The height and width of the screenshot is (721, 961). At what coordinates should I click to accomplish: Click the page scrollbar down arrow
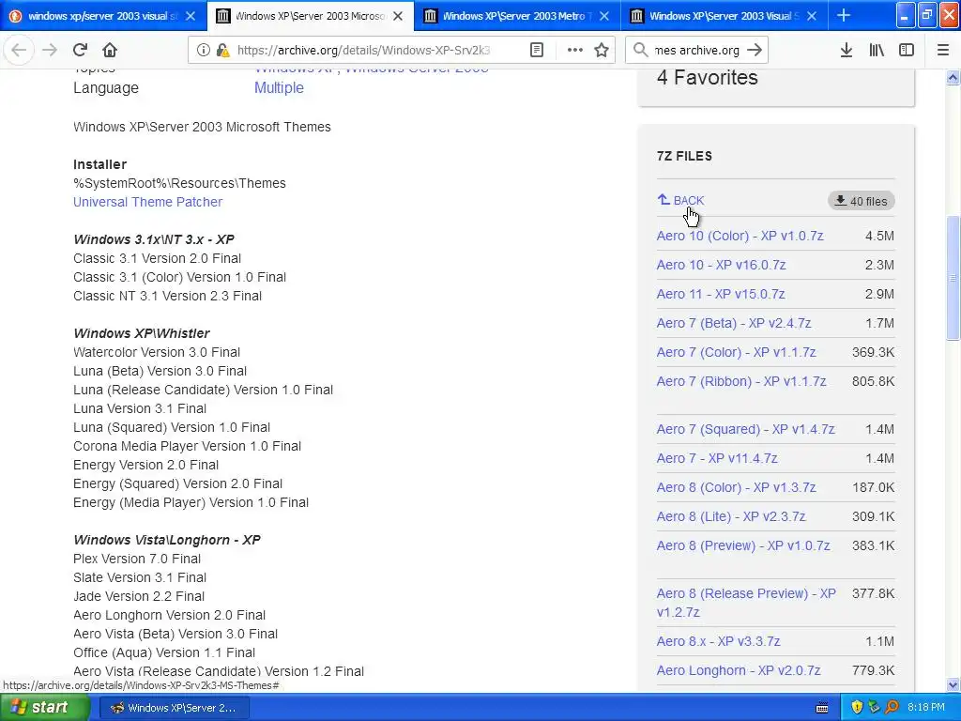coord(953,684)
